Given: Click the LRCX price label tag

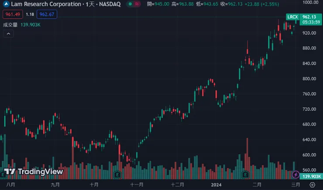Looking at the screenshot, I should (292, 17).
